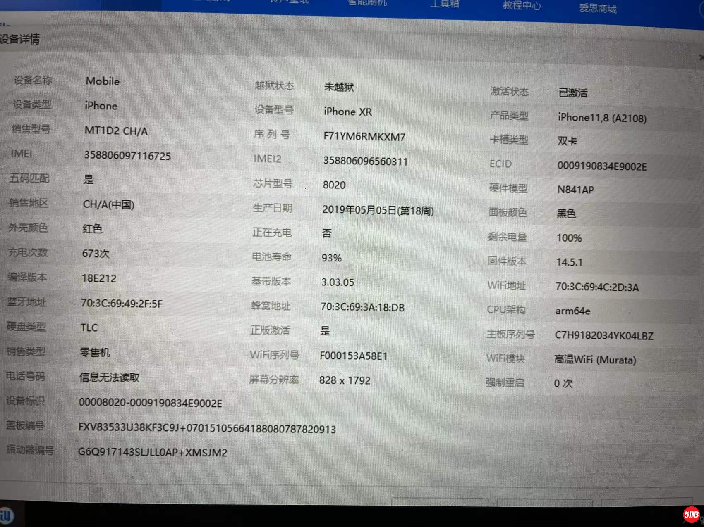Select Bluetooth address 70:3C:69:49:2F:5F
The width and height of the screenshot is (704, 527).
coord(122,304)
